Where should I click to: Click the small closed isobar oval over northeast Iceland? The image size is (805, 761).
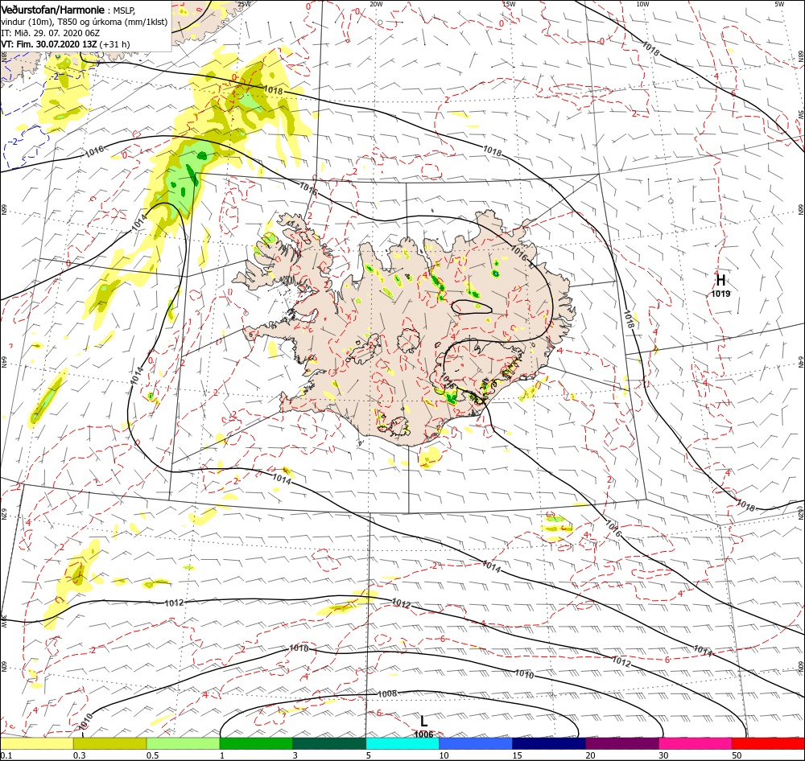click(472, 307)
